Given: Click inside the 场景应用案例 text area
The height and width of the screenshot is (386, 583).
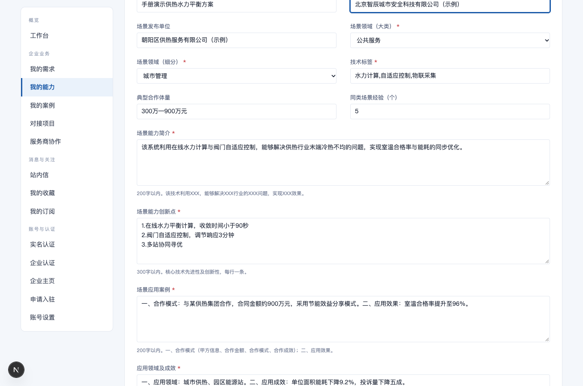Looking at the screenshot, I should tap(343, 319).
